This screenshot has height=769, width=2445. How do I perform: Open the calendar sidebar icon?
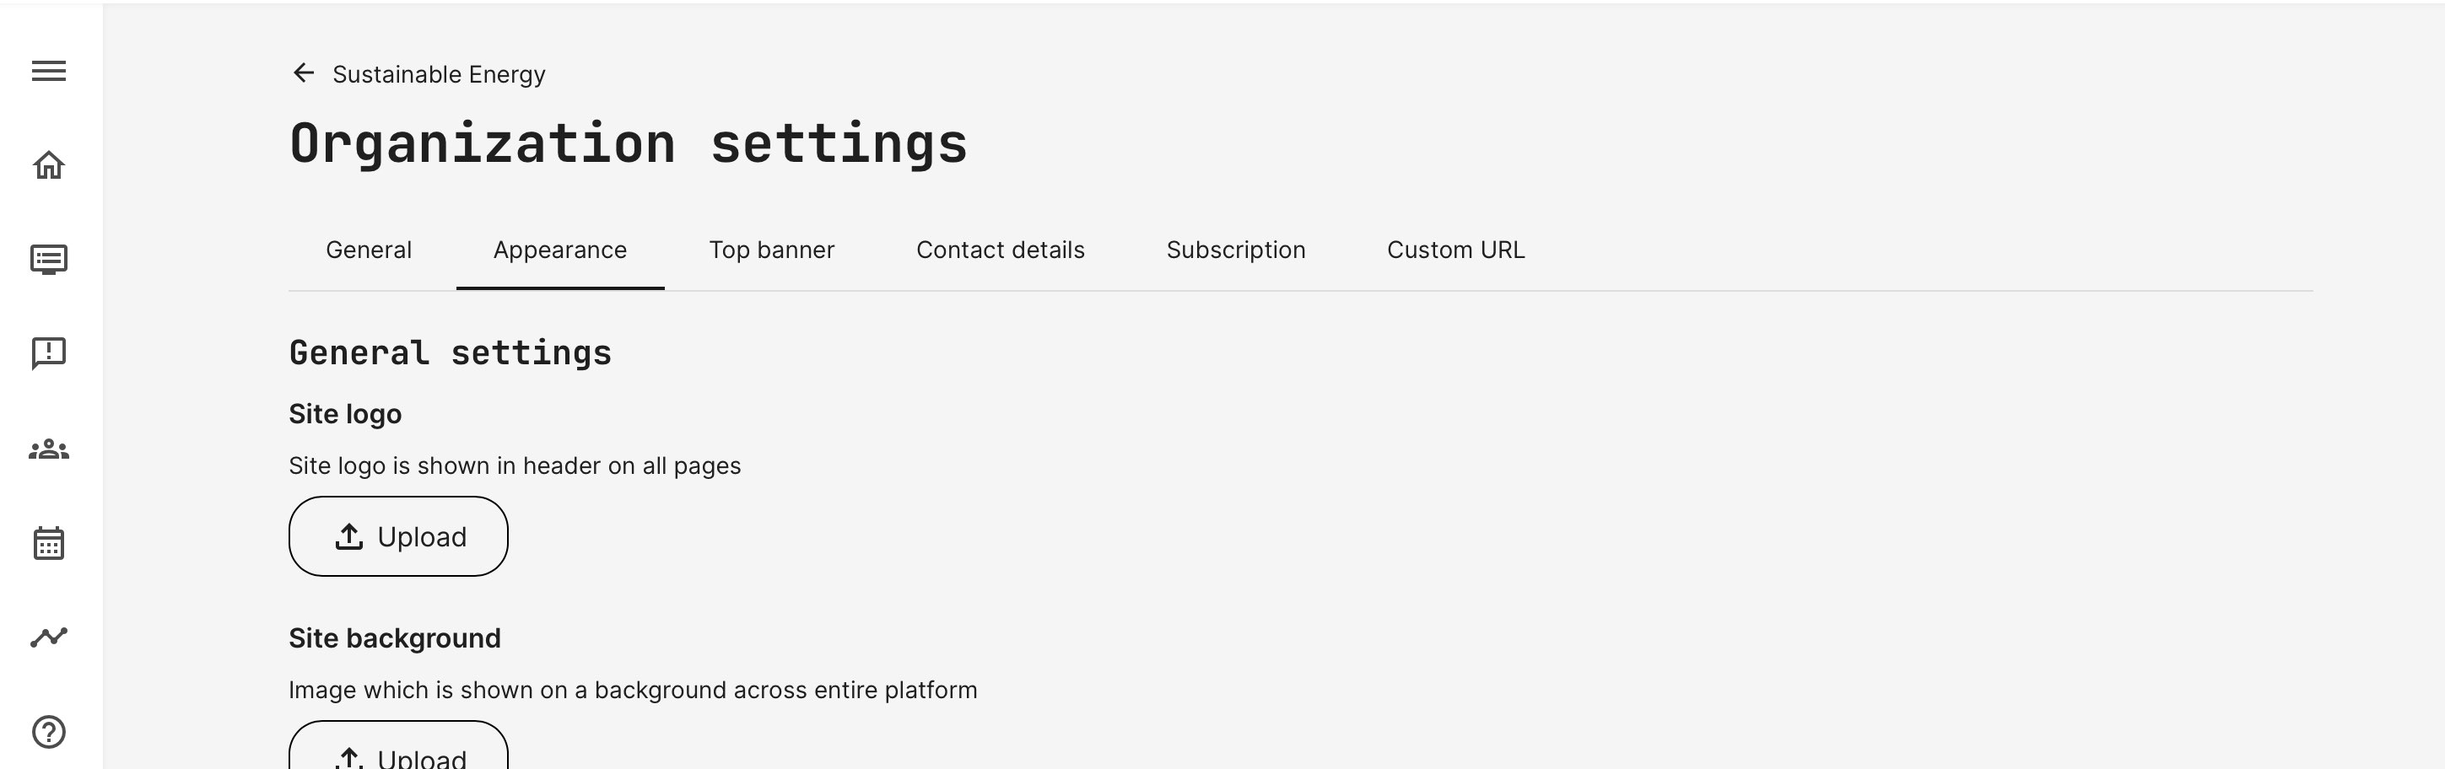tap(48, 543)
